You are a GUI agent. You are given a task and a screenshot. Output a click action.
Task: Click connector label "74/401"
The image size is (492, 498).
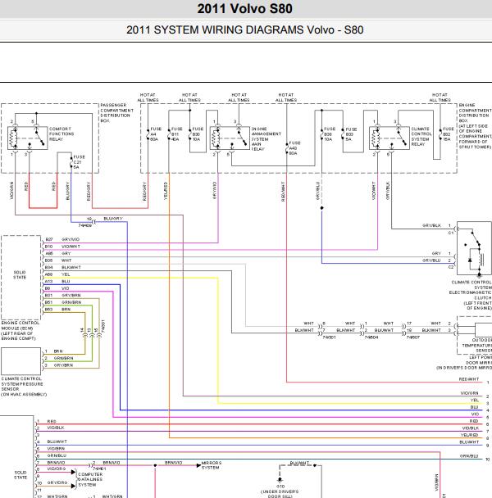coord(99,469)
